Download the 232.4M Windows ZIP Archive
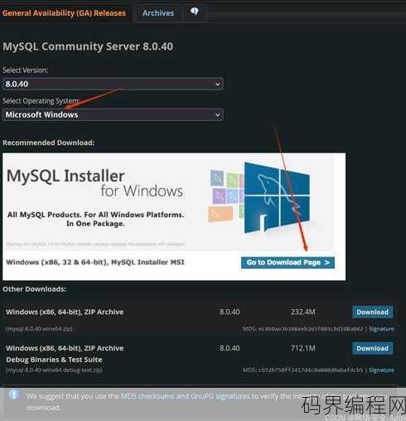 click(x=372, y=312)
